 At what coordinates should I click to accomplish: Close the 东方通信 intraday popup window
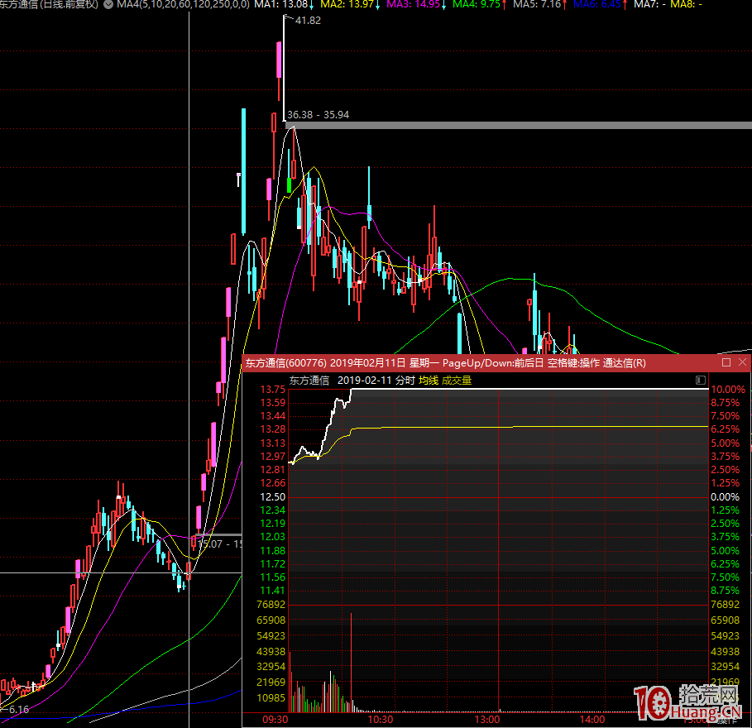(x=742, y=362)
